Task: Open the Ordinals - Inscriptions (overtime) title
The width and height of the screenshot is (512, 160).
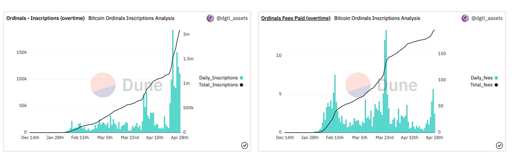Action: tap(45, 18)
